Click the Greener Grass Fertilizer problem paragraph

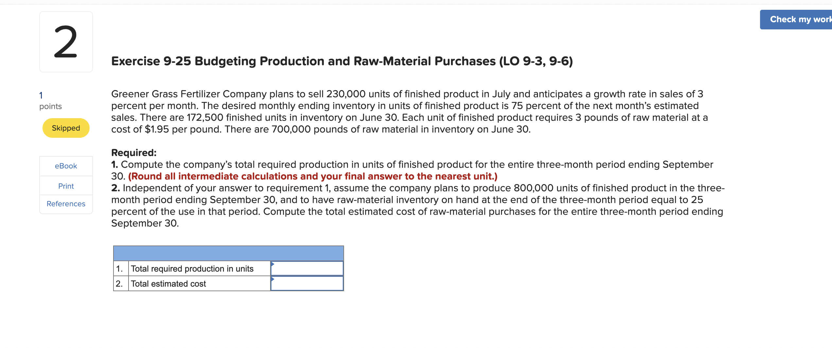pyautogui.click(x=409, y=112)
